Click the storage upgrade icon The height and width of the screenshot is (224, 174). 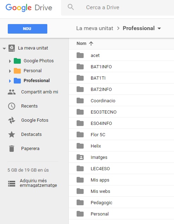pos(12,184)
